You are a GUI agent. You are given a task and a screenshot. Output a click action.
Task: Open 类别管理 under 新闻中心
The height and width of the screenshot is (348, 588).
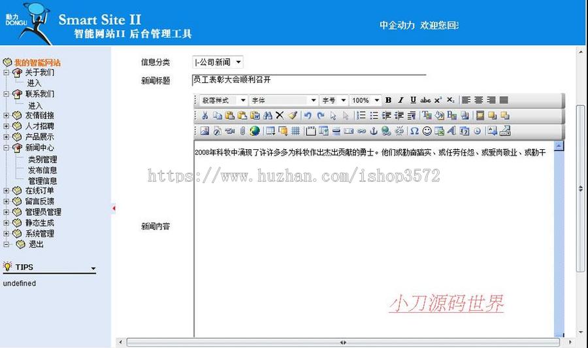coord(42,160)
